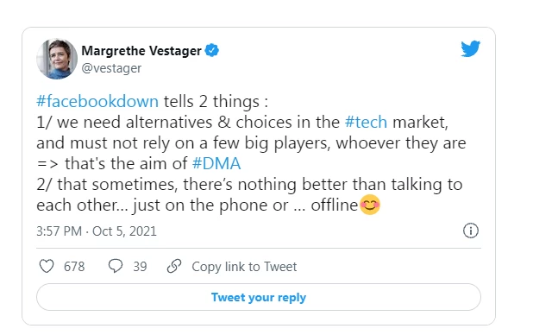The height and width of the screenshot is (335, 558).
Task: Select Copy link to Tweet
Action: click(x=244, y=267)
